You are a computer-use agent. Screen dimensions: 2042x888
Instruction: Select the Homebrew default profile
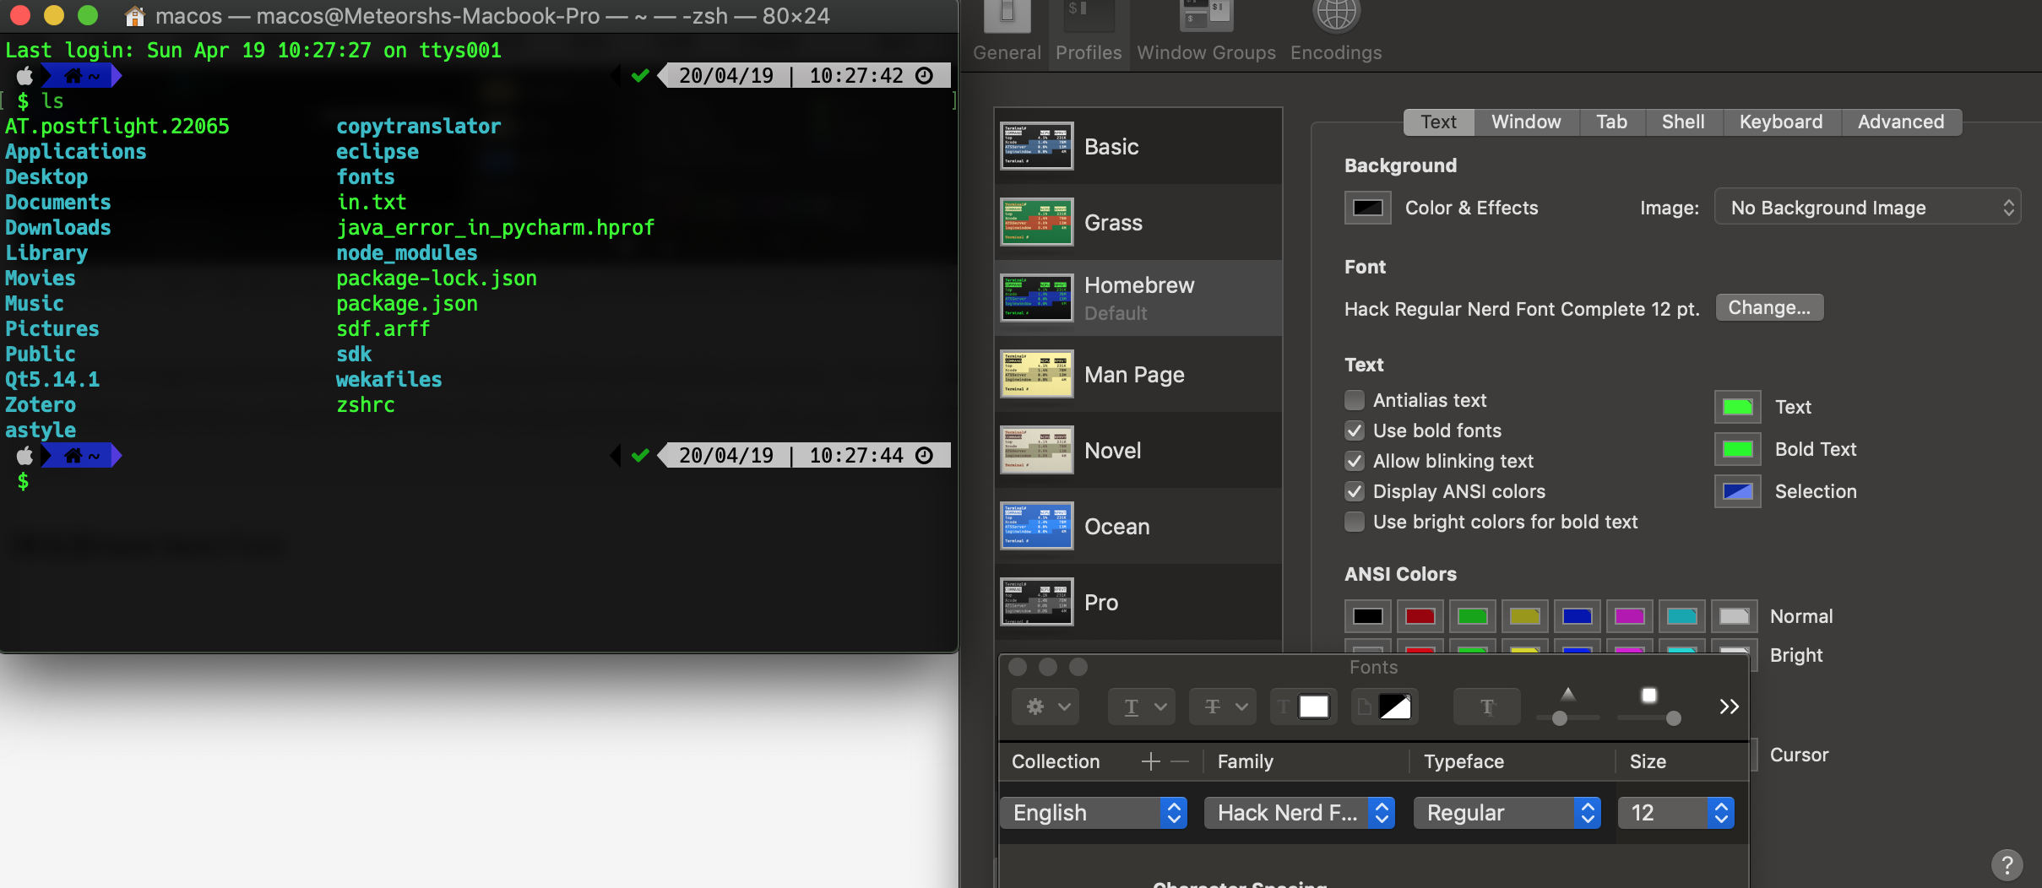(x=1138, y=298)
